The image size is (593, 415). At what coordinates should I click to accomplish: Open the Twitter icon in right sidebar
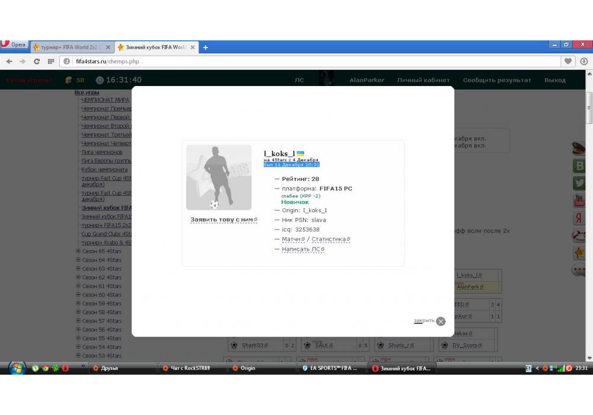579,183
